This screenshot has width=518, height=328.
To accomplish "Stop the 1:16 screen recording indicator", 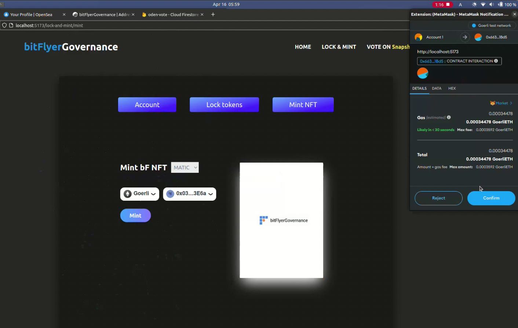I will pyautogui.click(x=442, y=4).
